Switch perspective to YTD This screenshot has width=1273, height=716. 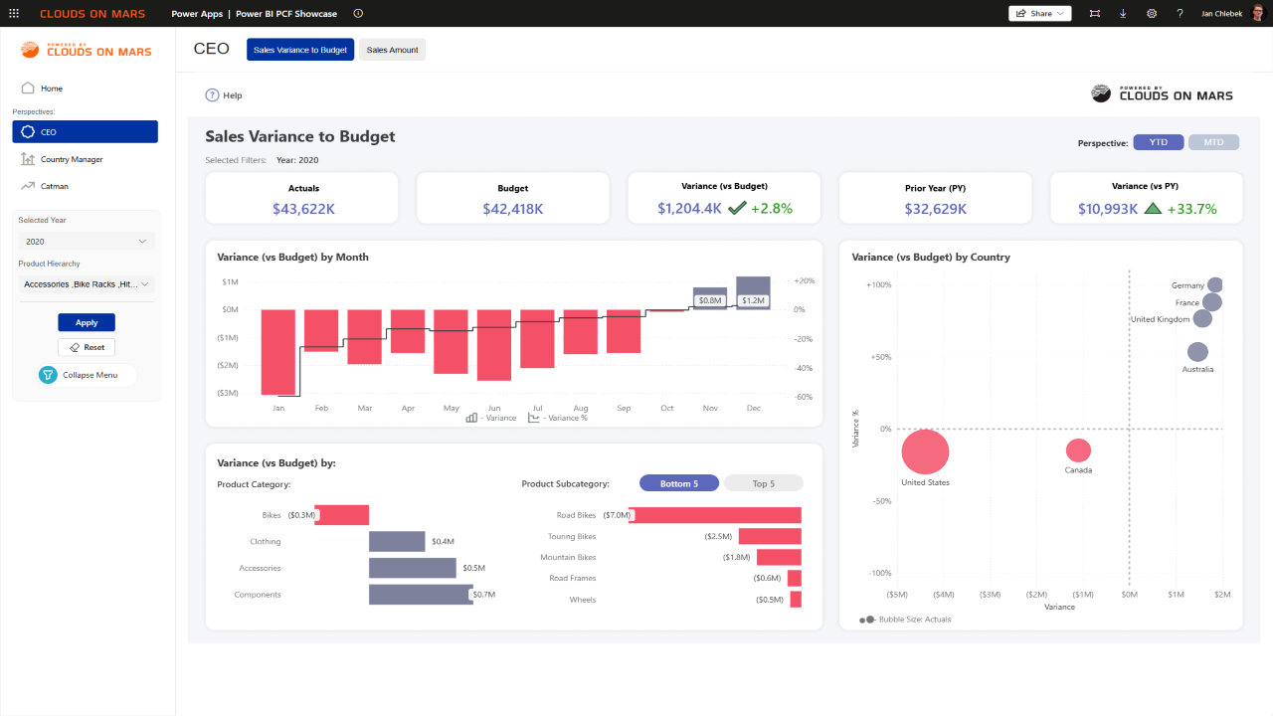coord(1158,142)
